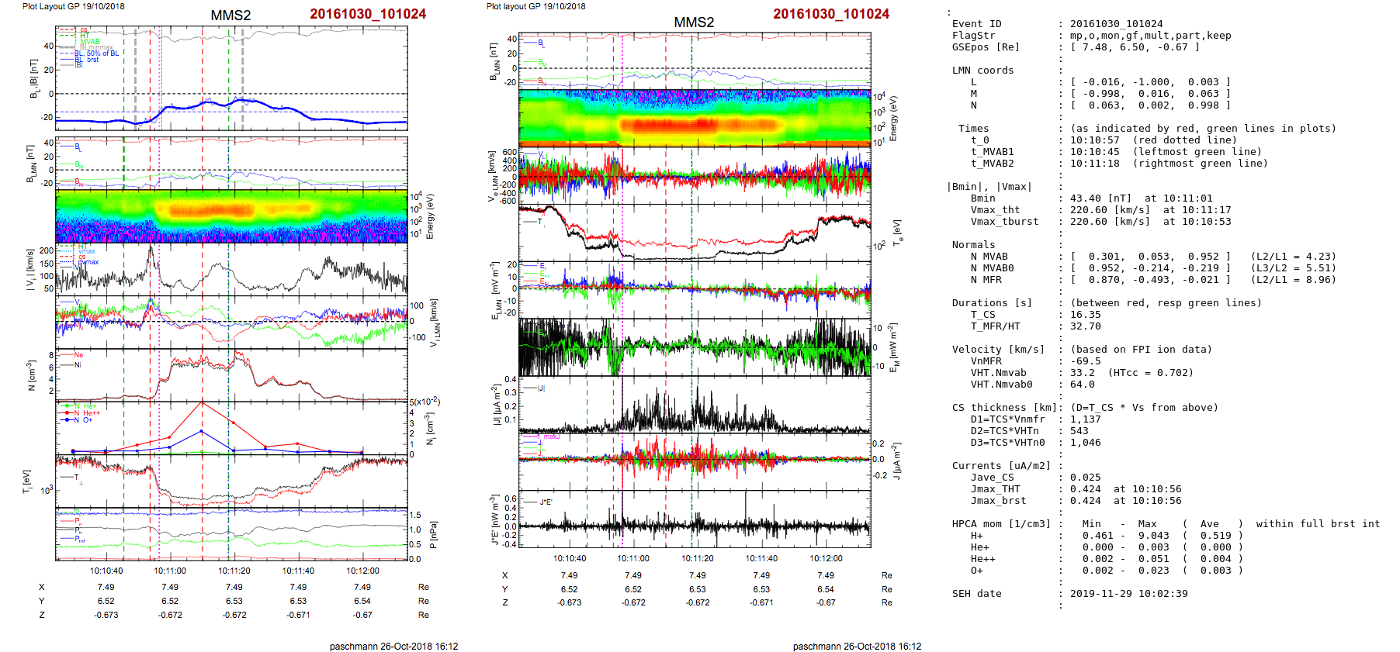This screenshot has height=652, width=1400.
Task: Click the 'Normals' heading
Action: pos(973,245)
